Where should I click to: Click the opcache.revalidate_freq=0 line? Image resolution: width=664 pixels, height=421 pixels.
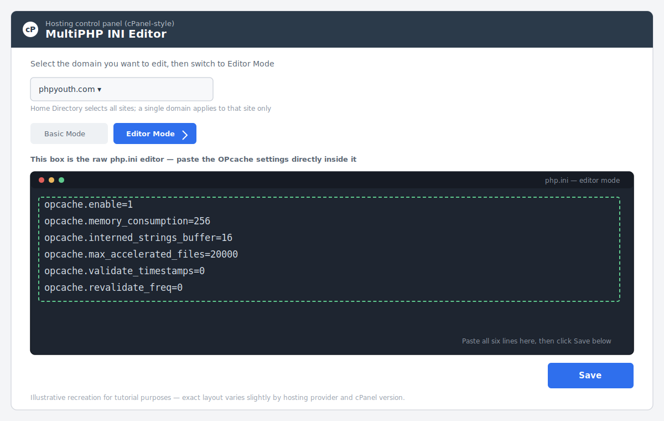113,287
